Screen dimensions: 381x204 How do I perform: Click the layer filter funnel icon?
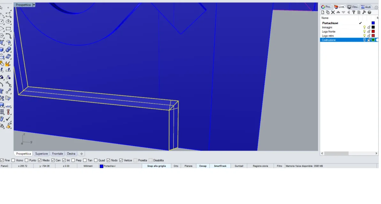tap(354, 12)
